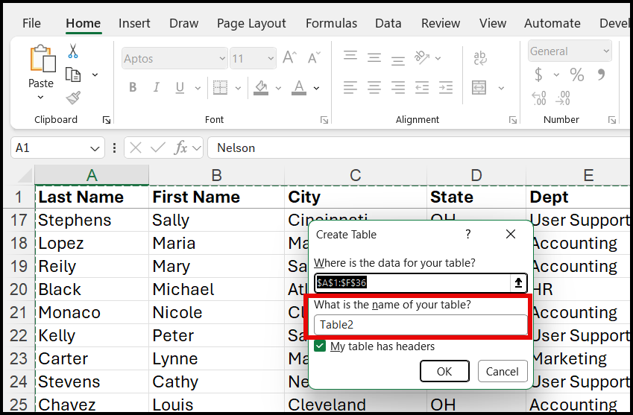
Task: Open font name Aptos dropdown
Action: click(x=222, y=58)
